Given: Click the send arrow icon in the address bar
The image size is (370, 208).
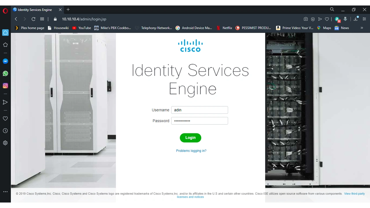Looking at the screenshot, I should (320, 19).
